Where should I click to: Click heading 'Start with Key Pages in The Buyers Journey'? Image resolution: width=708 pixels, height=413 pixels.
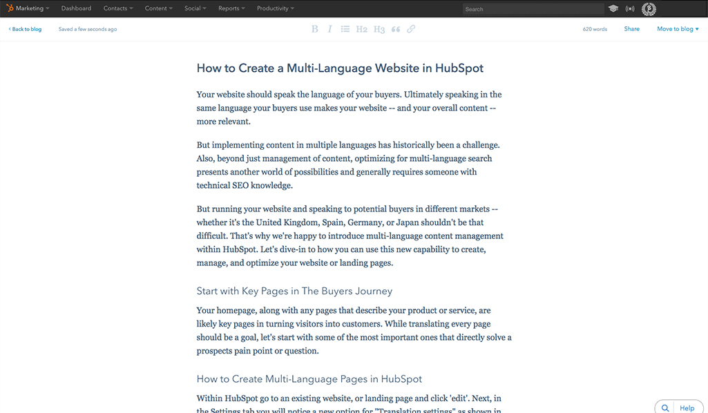point(294,291)
